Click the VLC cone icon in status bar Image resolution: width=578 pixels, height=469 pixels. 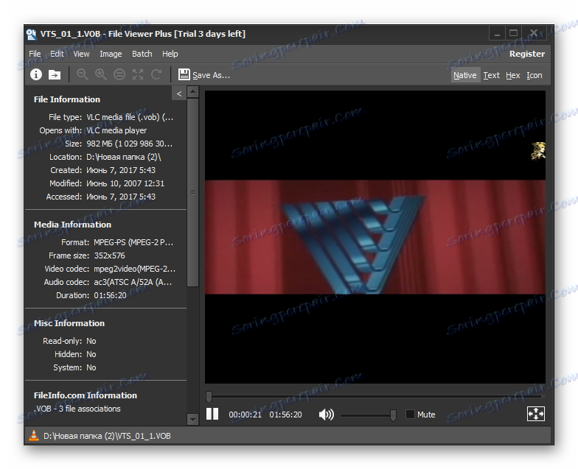click(x=34, y=436)
